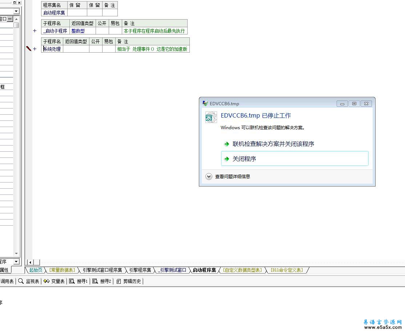Close the EDVCCB6.tmp crash dialog

[x=366, y=104]
